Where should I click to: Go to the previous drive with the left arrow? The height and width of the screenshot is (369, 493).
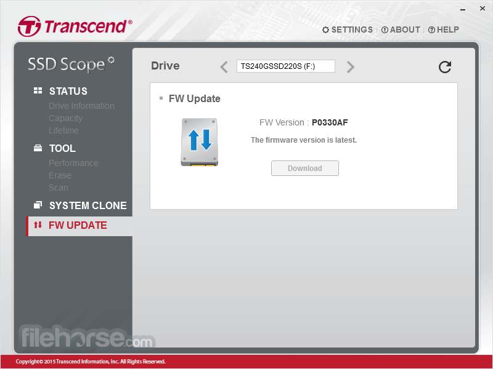224,67
